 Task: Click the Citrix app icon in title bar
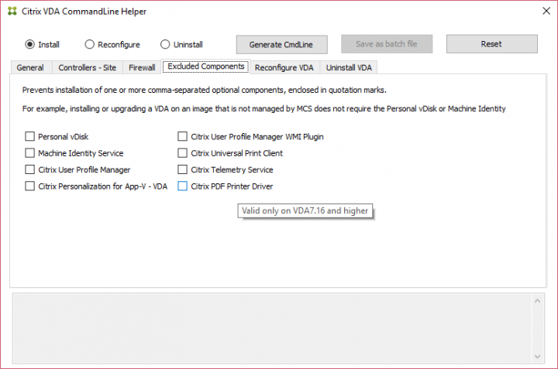coord(12,12)
